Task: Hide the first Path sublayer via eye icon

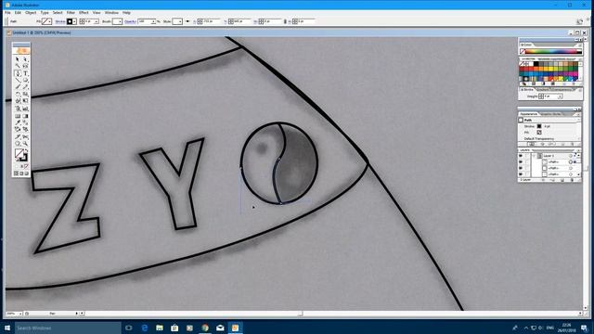Action: tap(521, 161)
